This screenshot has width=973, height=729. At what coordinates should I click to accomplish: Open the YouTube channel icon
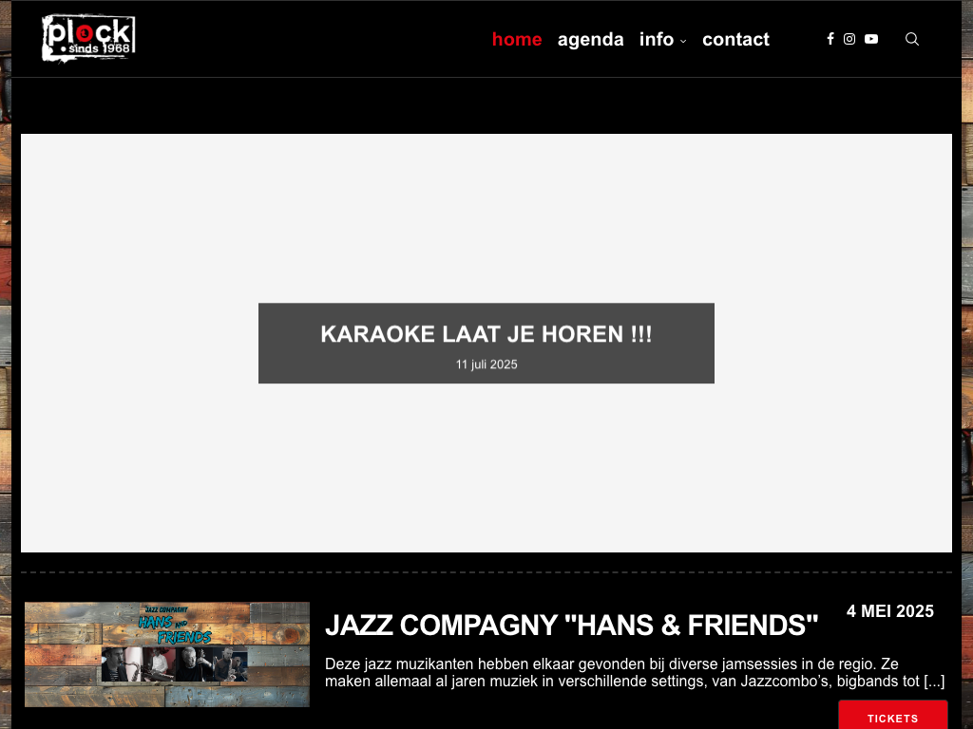coord(871,39)
